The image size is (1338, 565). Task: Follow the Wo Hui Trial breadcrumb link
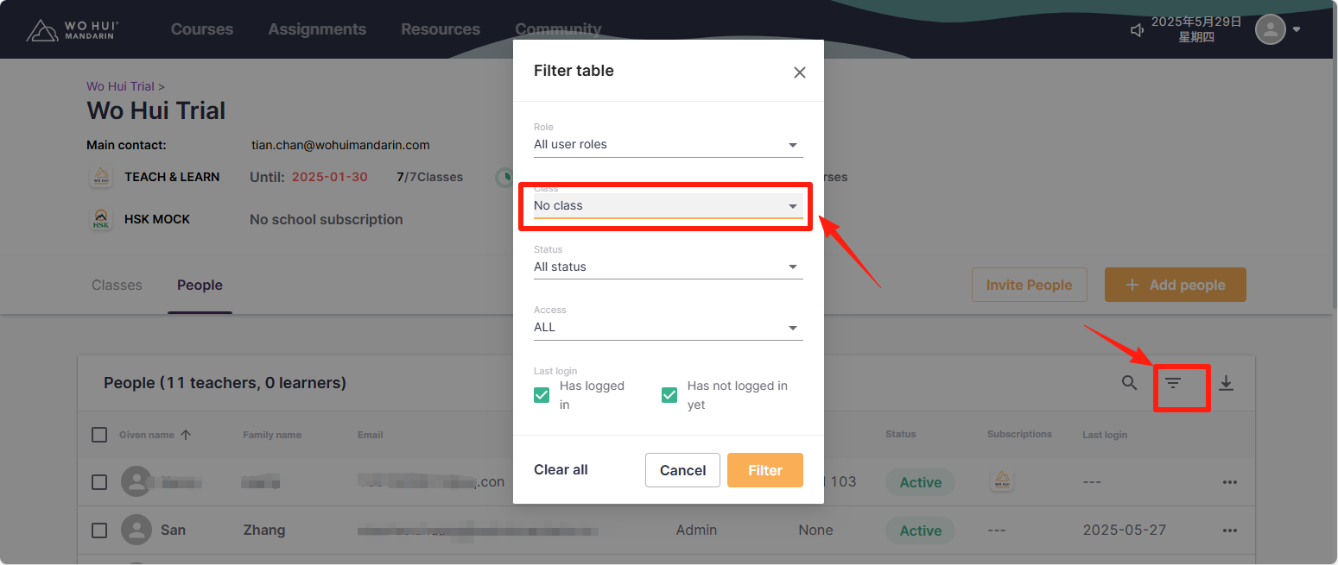(120, 86)
